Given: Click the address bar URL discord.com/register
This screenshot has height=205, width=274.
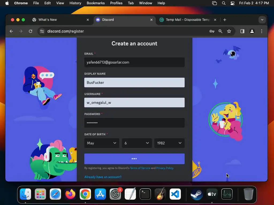Looking at the screenshot, I should tap(66, 31).
